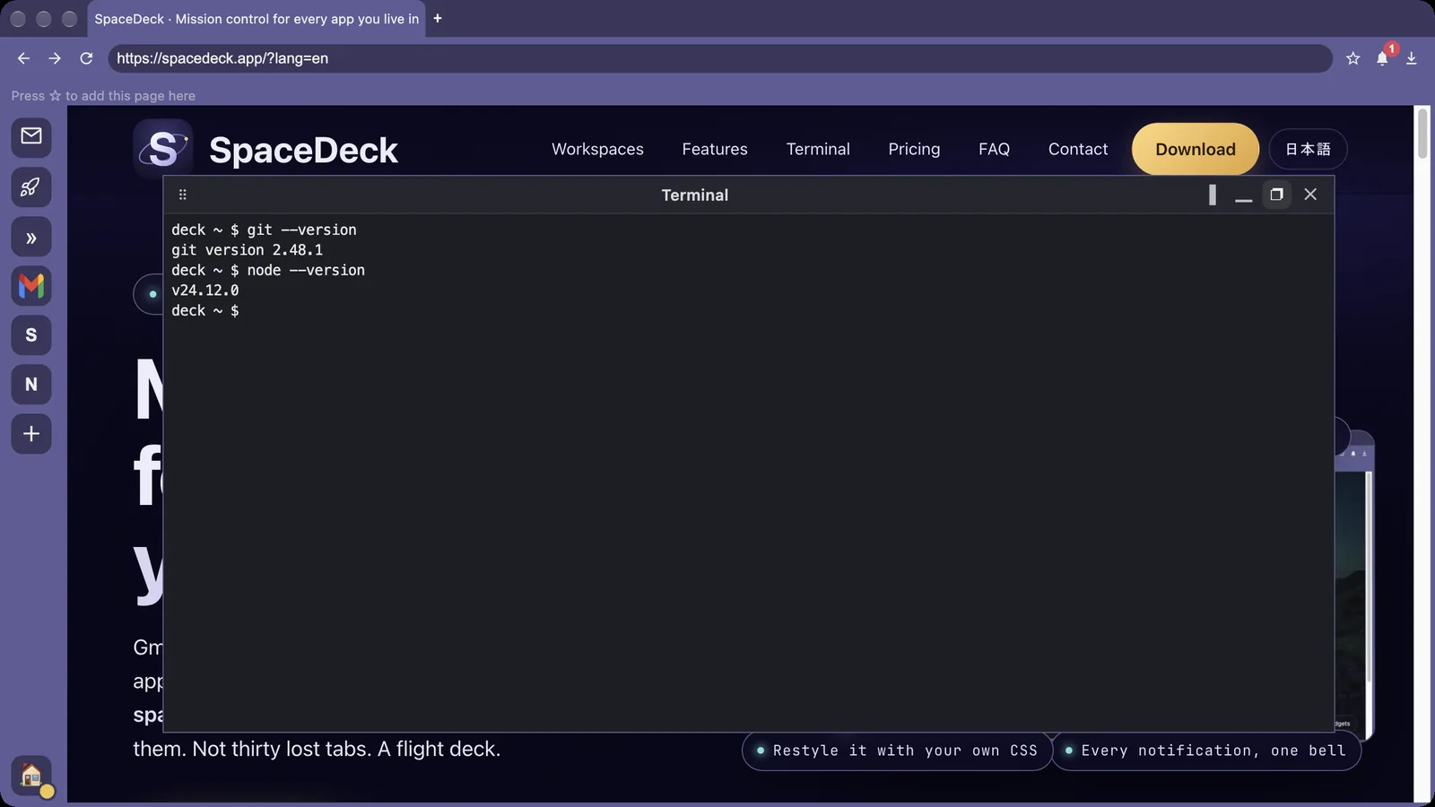Open a new tab with plus button
Image resolution: width=1435 pixels, height=807 pixels.
click(x=438, y=18)
